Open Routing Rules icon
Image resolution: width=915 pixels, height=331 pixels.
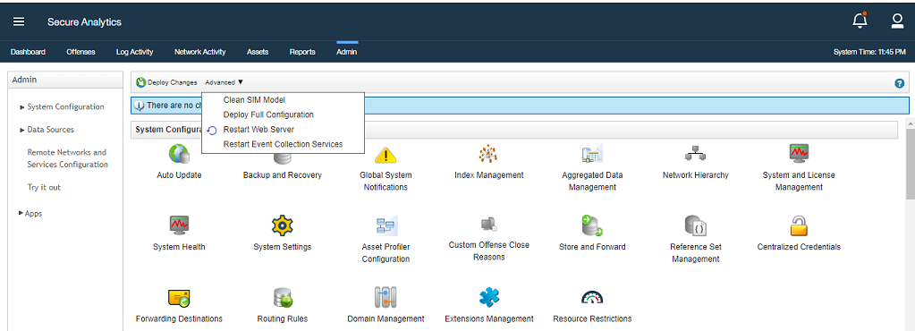tap(283, 298)
